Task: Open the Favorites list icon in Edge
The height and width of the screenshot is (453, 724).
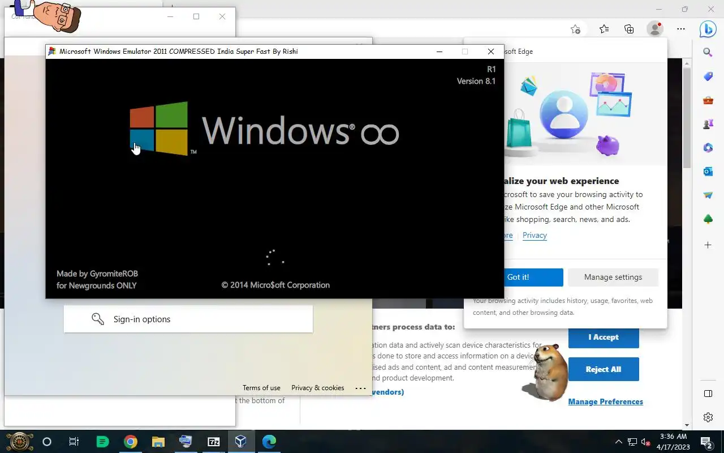Action: click(x=604, y=29)
